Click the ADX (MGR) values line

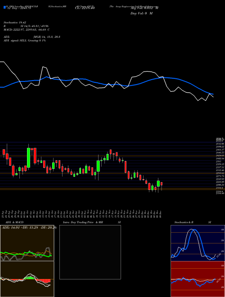click(32, 37)
